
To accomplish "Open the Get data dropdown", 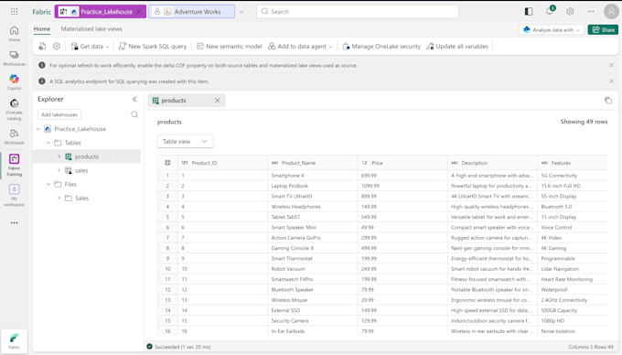I will pyautogui.click(x=90, y=47).
